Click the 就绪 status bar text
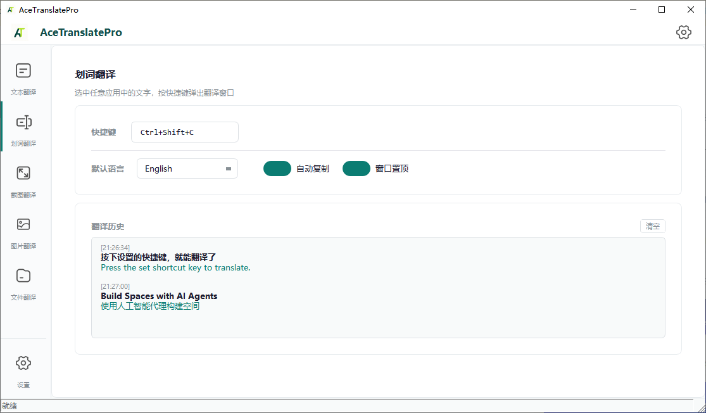 (9, 406)
